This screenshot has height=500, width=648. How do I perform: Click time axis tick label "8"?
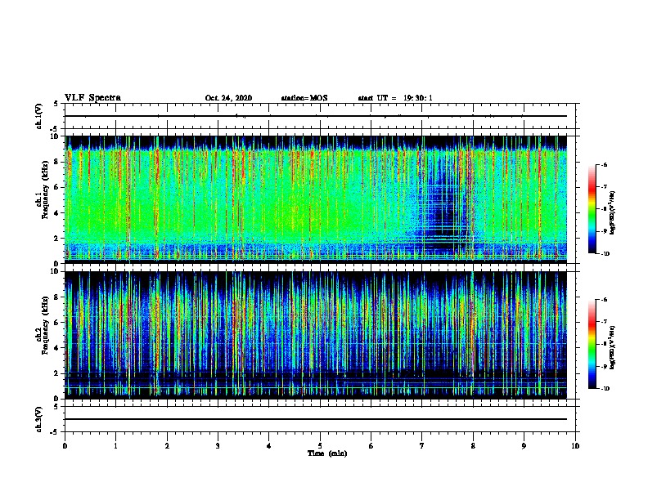[473, 446]
